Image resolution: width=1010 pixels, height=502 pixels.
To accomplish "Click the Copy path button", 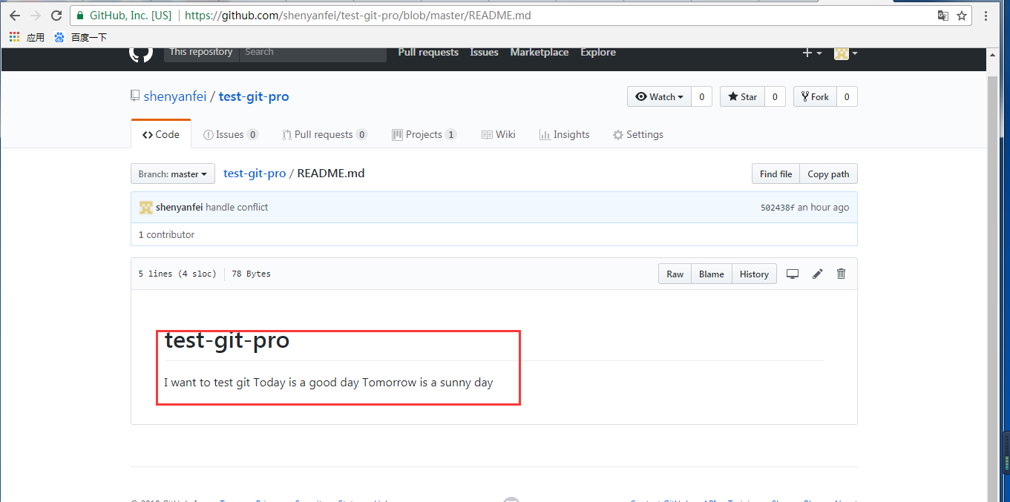I will coord(828,174).
